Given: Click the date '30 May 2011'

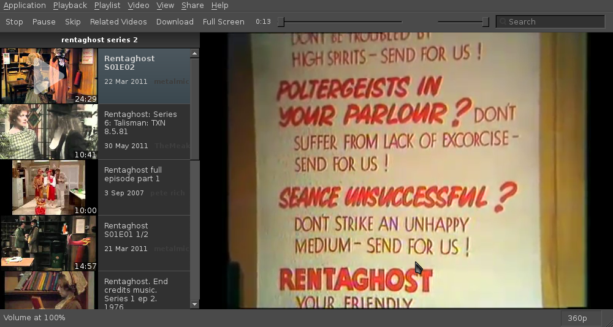Looking at the screenshot, I should (x=126, y=146).
